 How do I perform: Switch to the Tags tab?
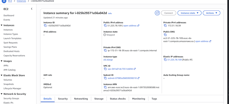tap(154, 99)
